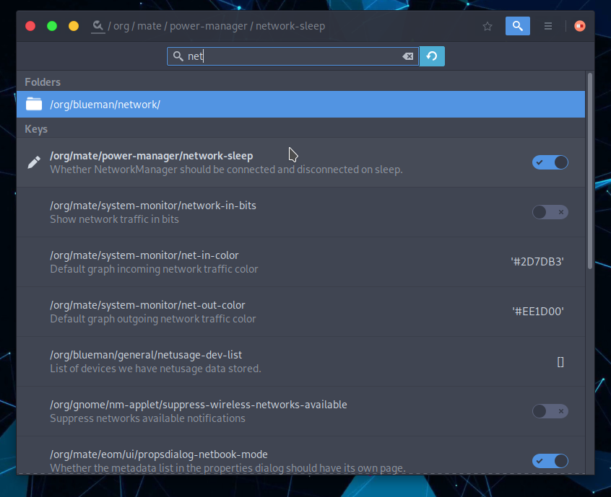This screenshot has width=611, height=497.
Task: Open the hamburger actions menu
Action: point(548,26)
